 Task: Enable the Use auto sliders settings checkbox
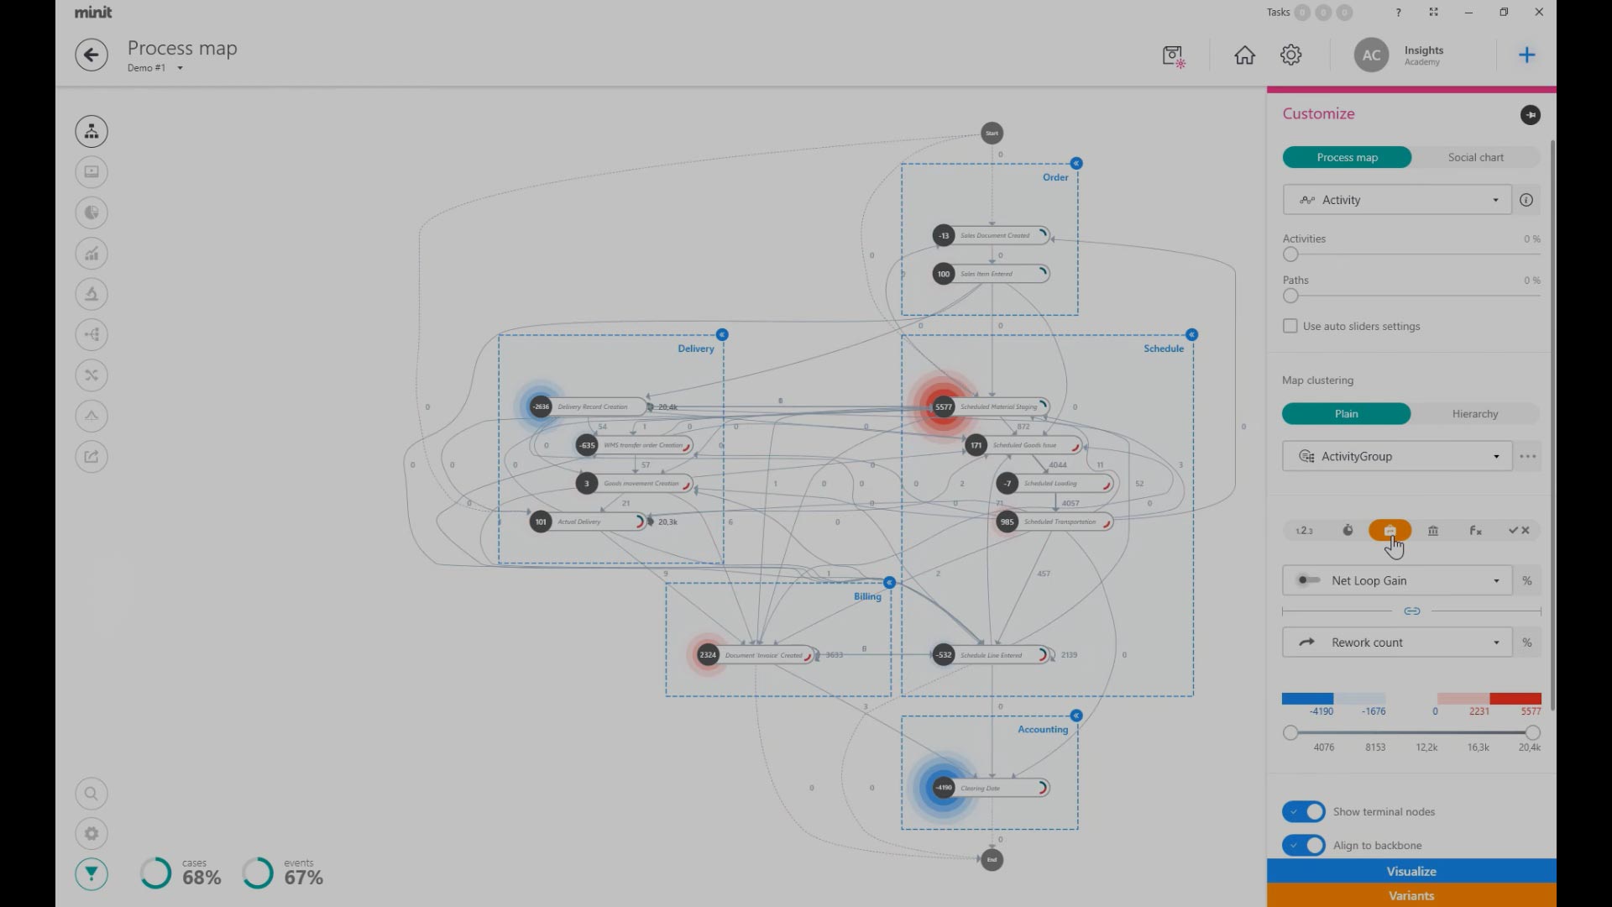pyautogui.click(x=1290, y=326)
